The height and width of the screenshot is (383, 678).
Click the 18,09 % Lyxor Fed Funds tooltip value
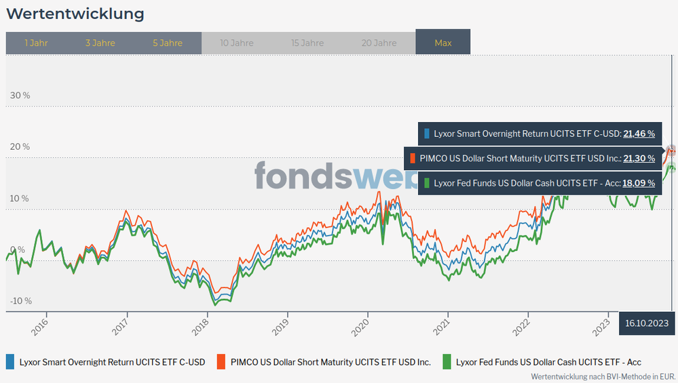[639, 183]
